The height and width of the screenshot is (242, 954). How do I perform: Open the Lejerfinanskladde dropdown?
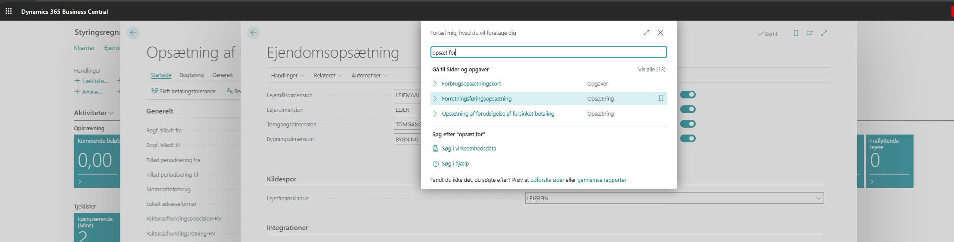pyautogui.click(x=818, y=198)
